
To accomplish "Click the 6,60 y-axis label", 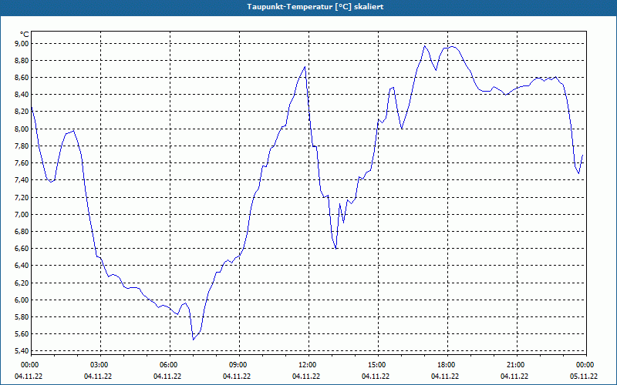I will coord(22,248).
